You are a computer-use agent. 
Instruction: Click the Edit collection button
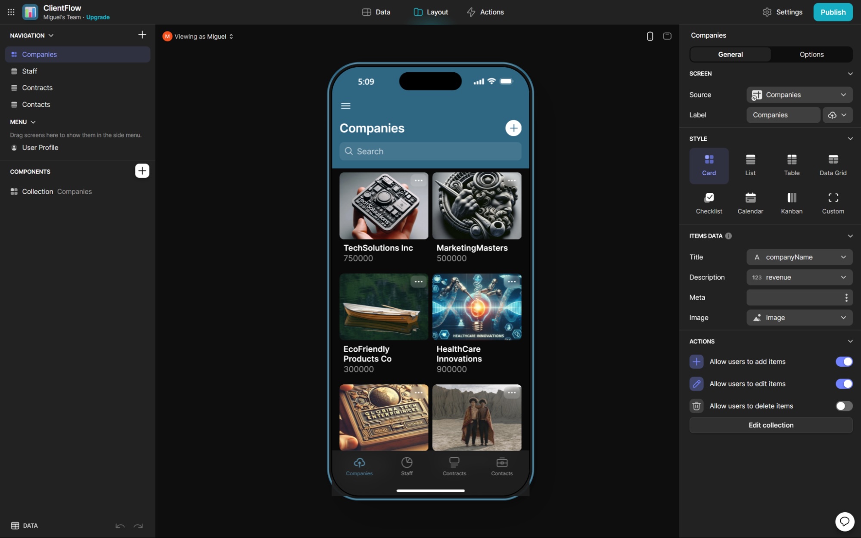click(x=771, y=425)
